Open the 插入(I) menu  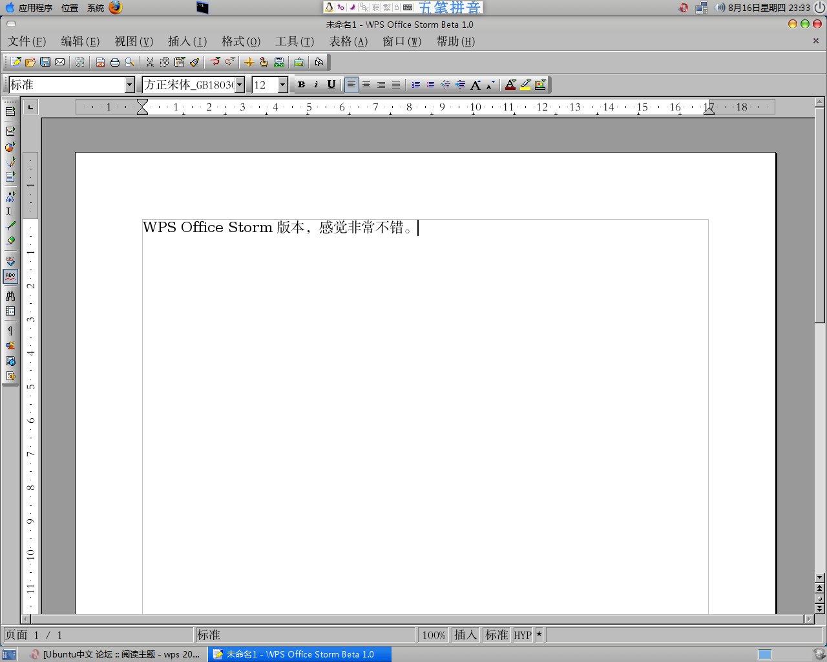point(187,41)
